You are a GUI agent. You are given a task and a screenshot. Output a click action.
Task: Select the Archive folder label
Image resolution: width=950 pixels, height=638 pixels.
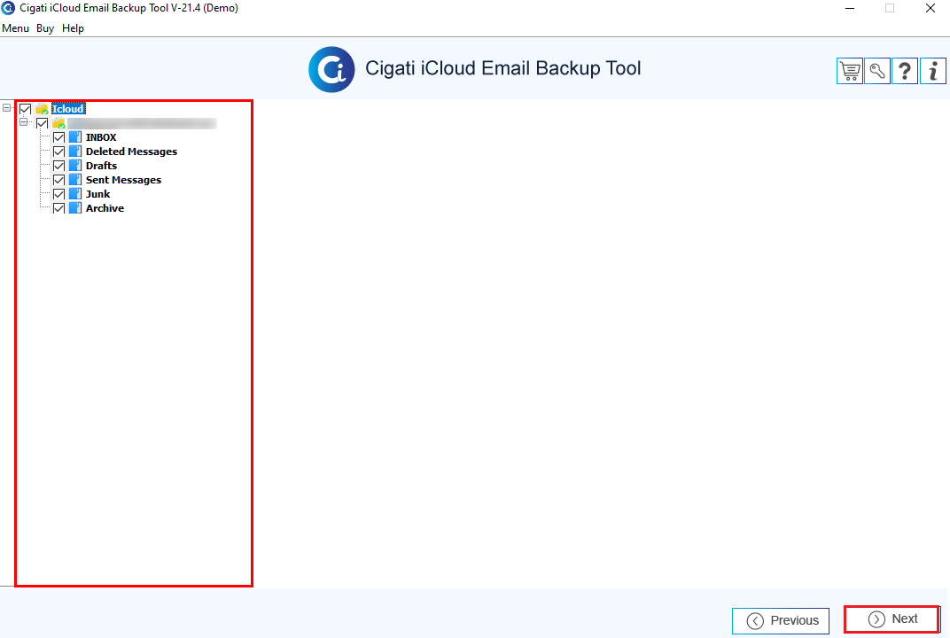[105, 208]
